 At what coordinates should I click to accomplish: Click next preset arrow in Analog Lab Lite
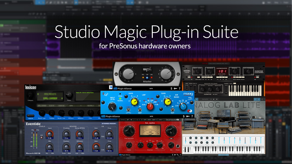[x=217, y=99]
